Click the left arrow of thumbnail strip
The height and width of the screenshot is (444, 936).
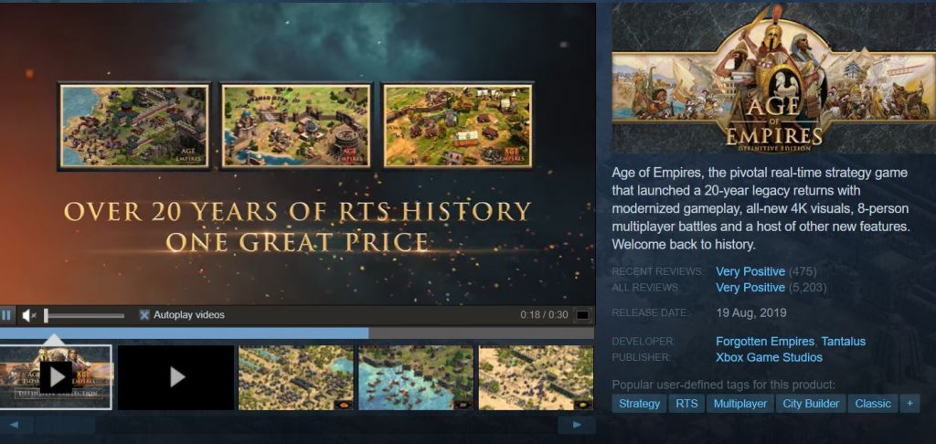point(15,425)
